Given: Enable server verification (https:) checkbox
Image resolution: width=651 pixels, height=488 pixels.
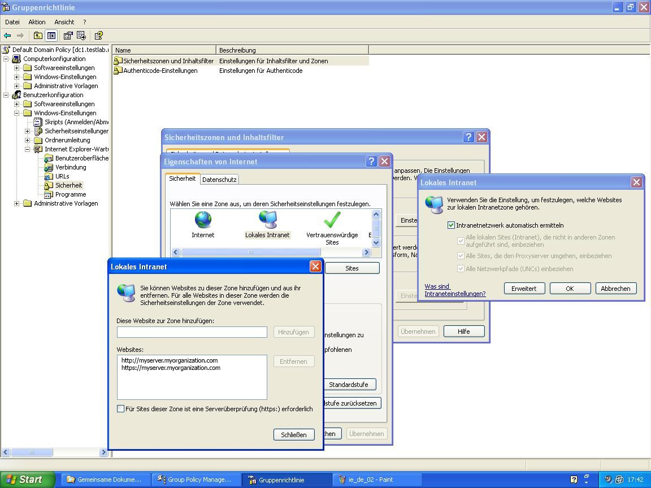Looking at the screenshot, I should pyautogui.click(x=120, y=409).
